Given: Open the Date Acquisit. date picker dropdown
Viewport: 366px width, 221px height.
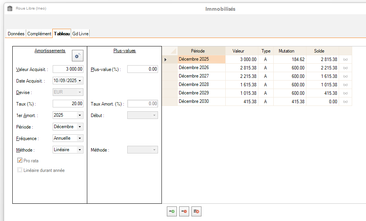Looking at the screenshot, I should tap(80, 81).
